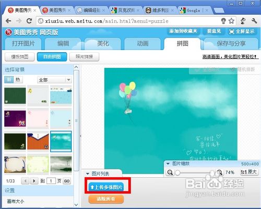Click the address bar URL

pos(106,21)
